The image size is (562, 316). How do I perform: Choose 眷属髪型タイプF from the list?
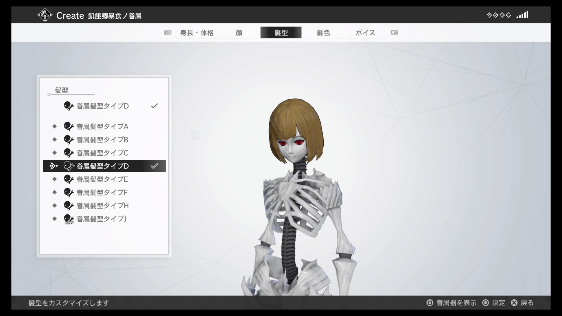(x=102, y=192)
